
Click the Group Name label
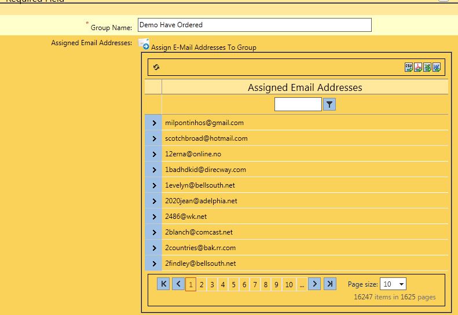pyautogui.click(x=111, y=28)
